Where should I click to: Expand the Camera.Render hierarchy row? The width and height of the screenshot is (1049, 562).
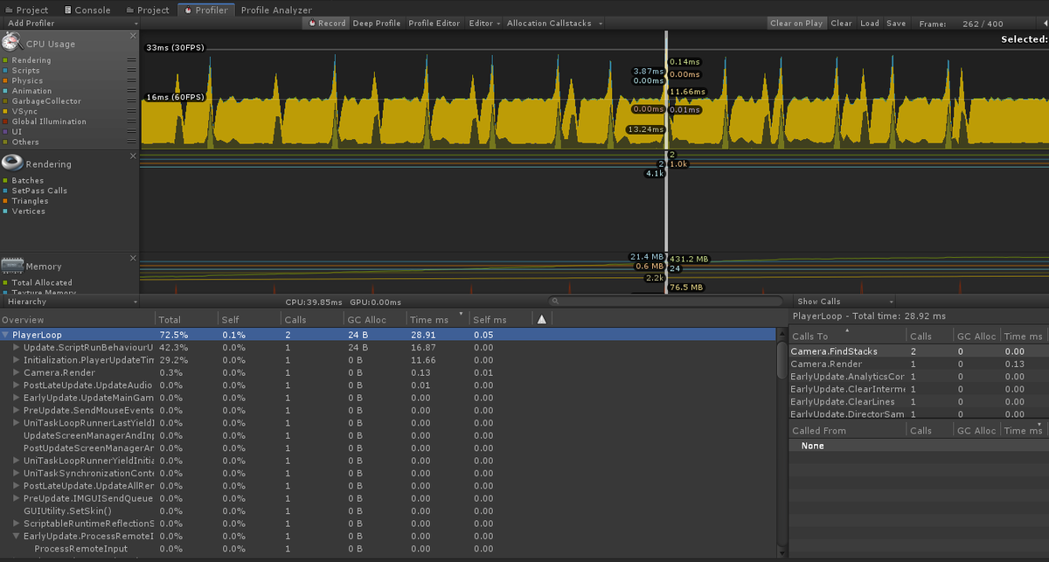click(x=17, y=372)
